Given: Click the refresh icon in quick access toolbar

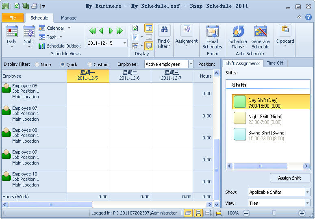Looking at the screenshot, I should [x=17, y=6].
